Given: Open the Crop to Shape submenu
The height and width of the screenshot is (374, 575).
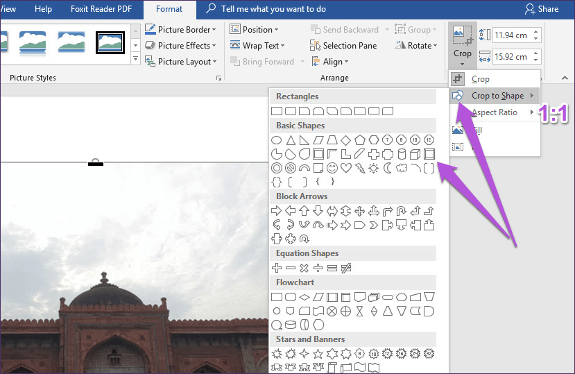Looking at the screenshot, I should click(497, 96).
